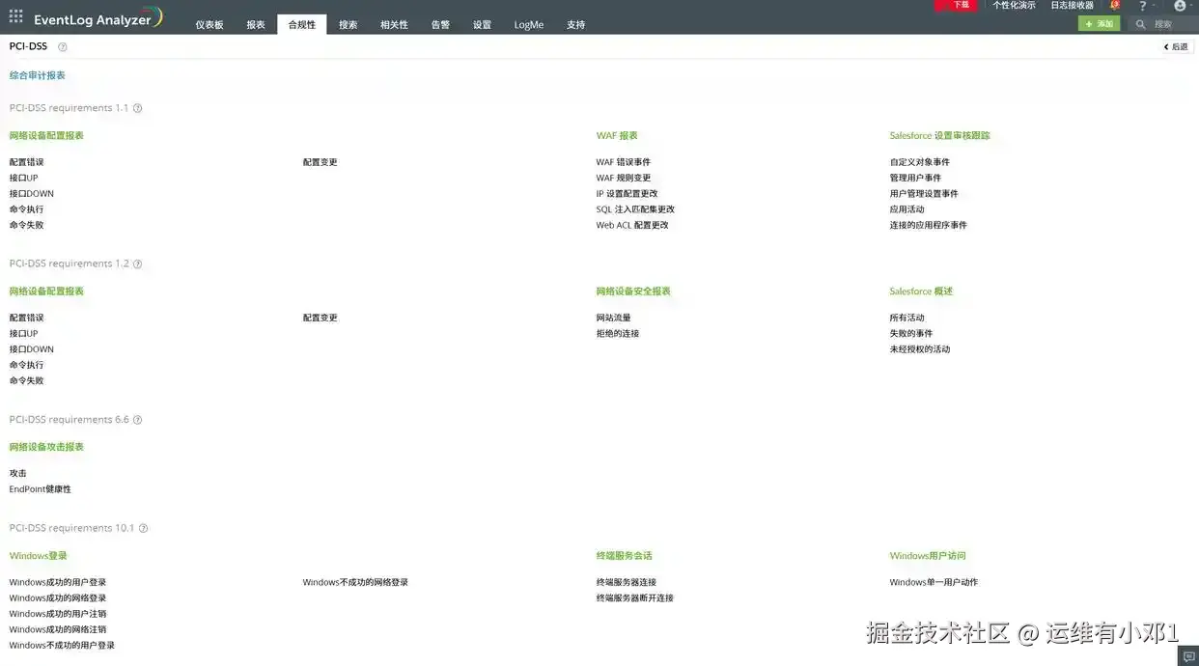Open the apps grid icon
The image size is (1199, 666).
tap(15, 16)
